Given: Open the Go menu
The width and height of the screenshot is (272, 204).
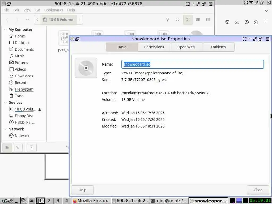Looking at the screenshot, I should (38, 10).
